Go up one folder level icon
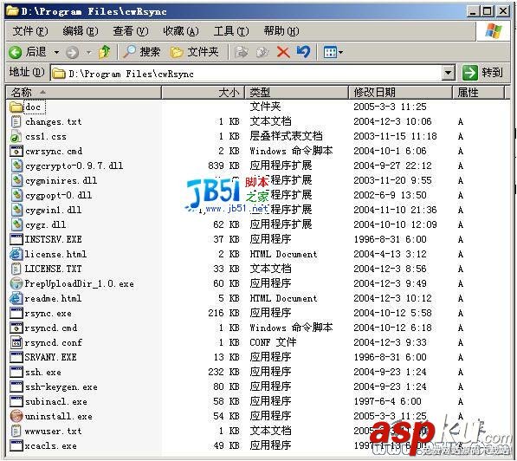The image size is (517, 461). (105, 52)
